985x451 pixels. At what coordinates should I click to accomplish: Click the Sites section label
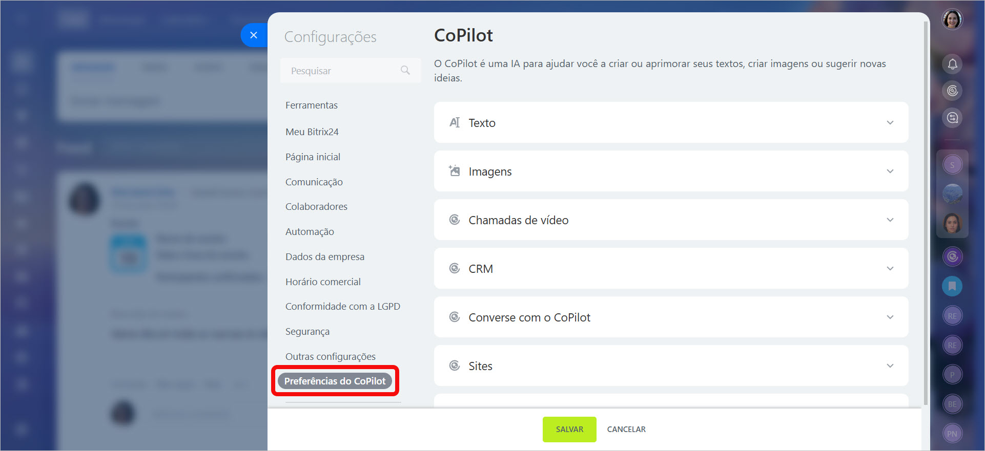(480, 366)
